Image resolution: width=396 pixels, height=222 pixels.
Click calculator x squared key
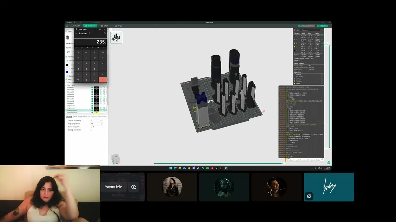point(86,58)
